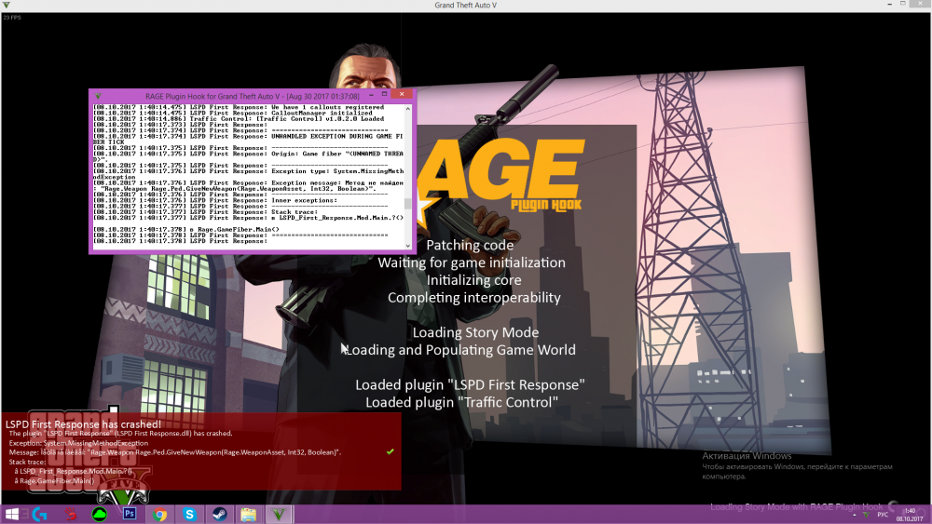Close the RAGE Plugin Hook console window
This screenshot has height=524, width=932.
(x=402, y=94)
